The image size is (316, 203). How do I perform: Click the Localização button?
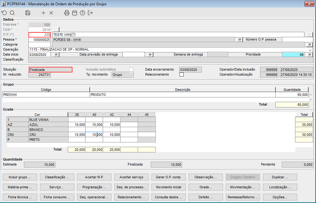(x=280, y=187)
